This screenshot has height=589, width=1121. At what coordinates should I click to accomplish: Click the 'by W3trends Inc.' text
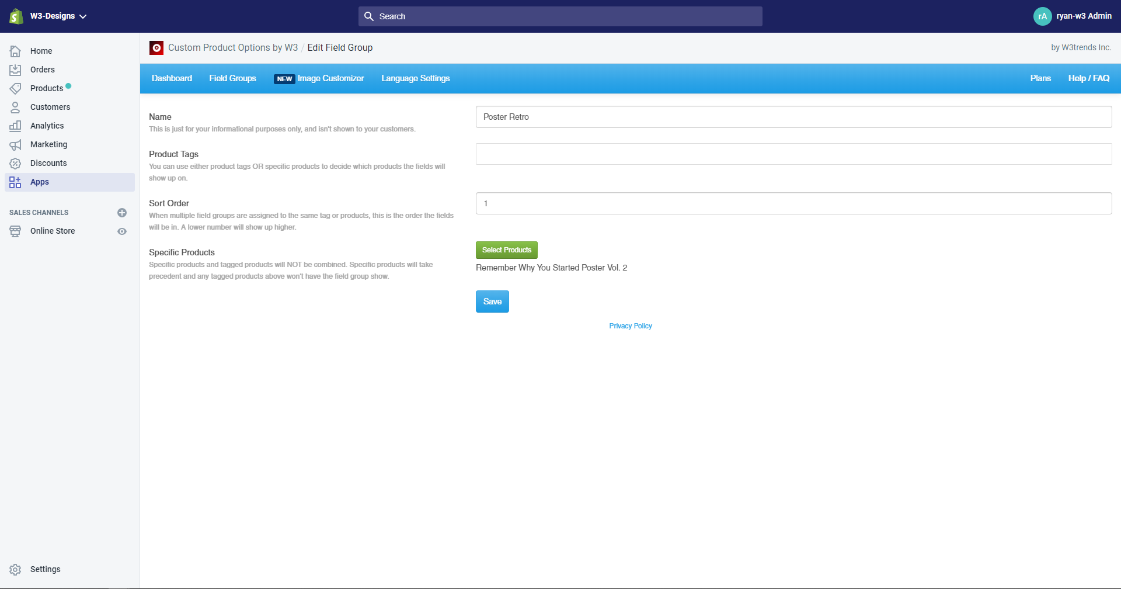pyautogui.click(x=1081, y=47)
